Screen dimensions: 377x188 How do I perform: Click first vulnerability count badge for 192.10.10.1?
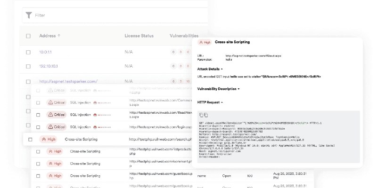pos(173,66)
